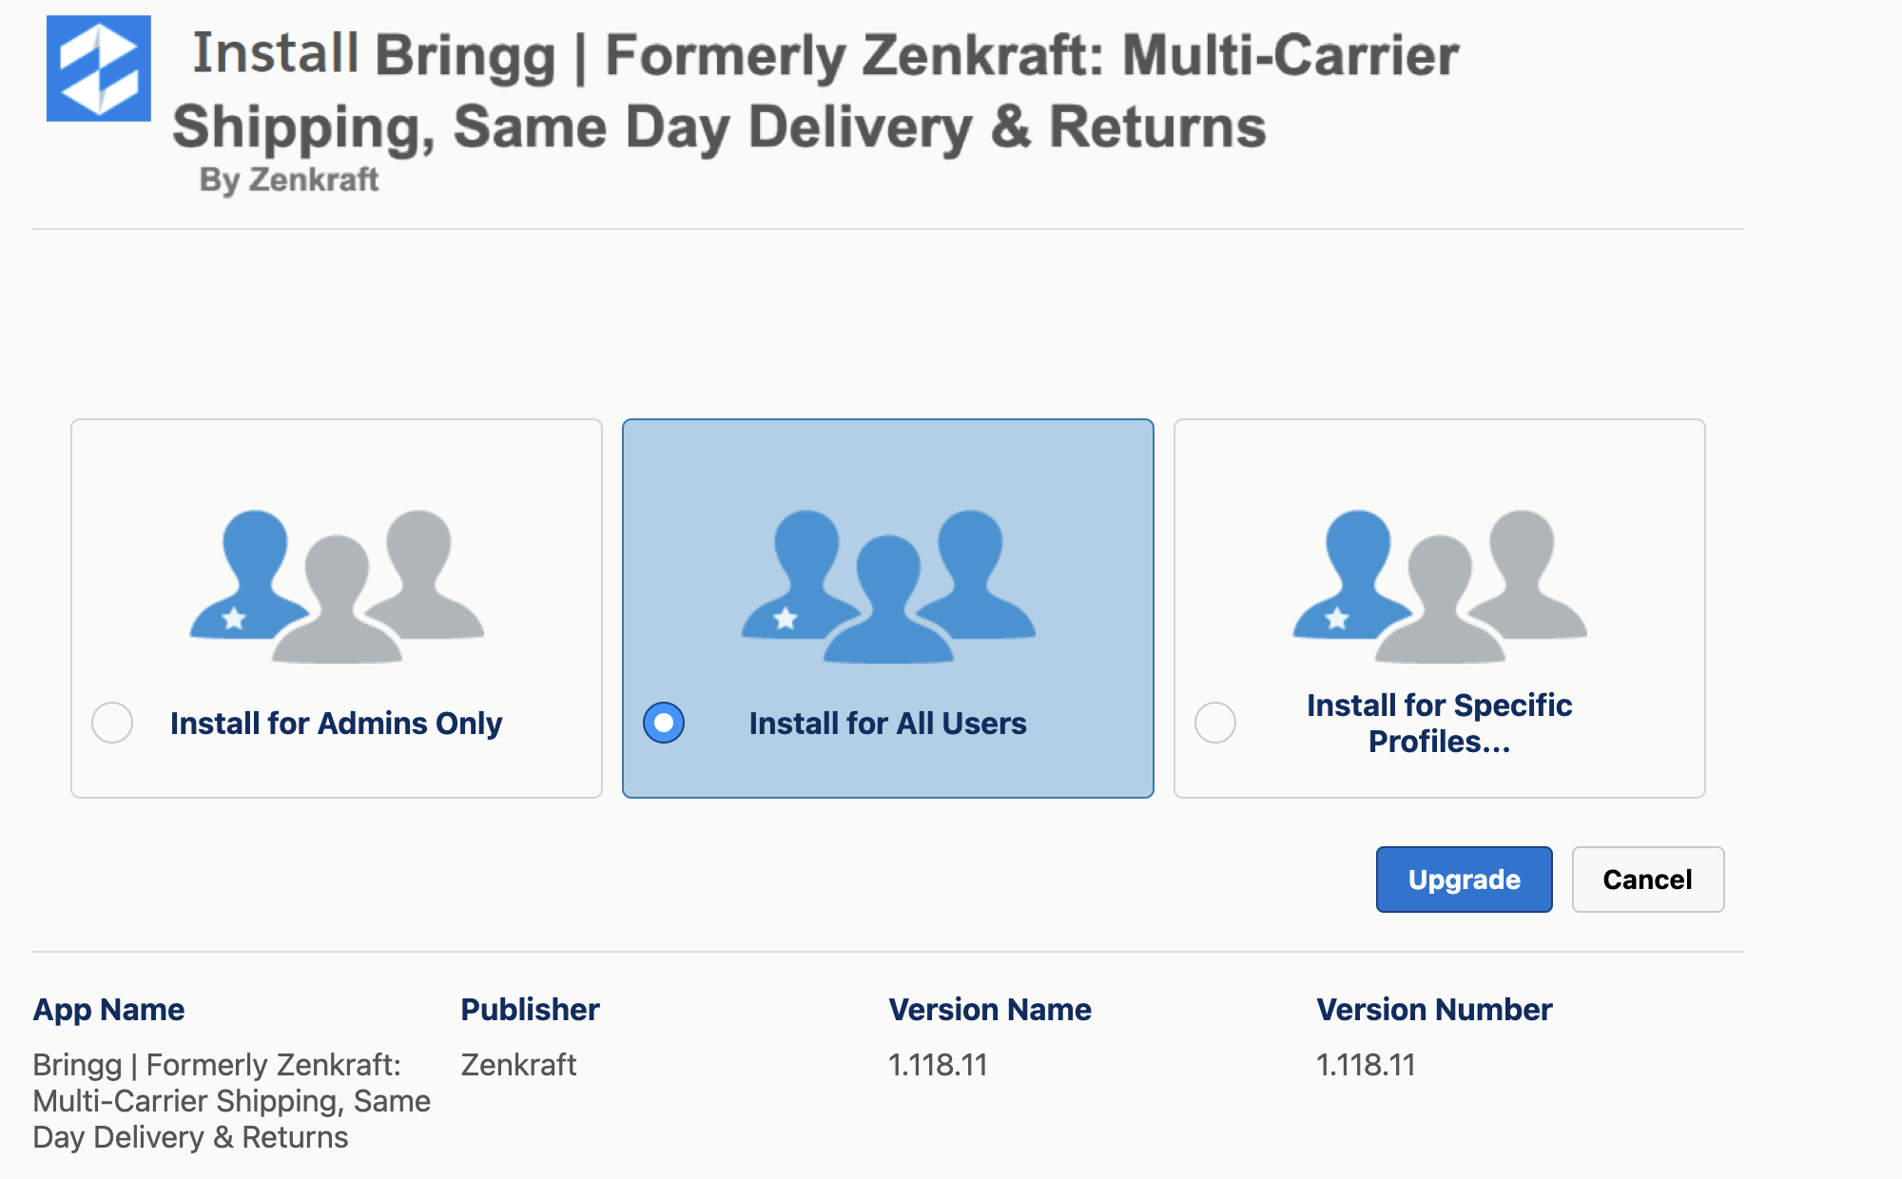Viewport: 1902px width, 1179px height.
Task: Select the Install for Admins Only radio
Action: (112, 723)
